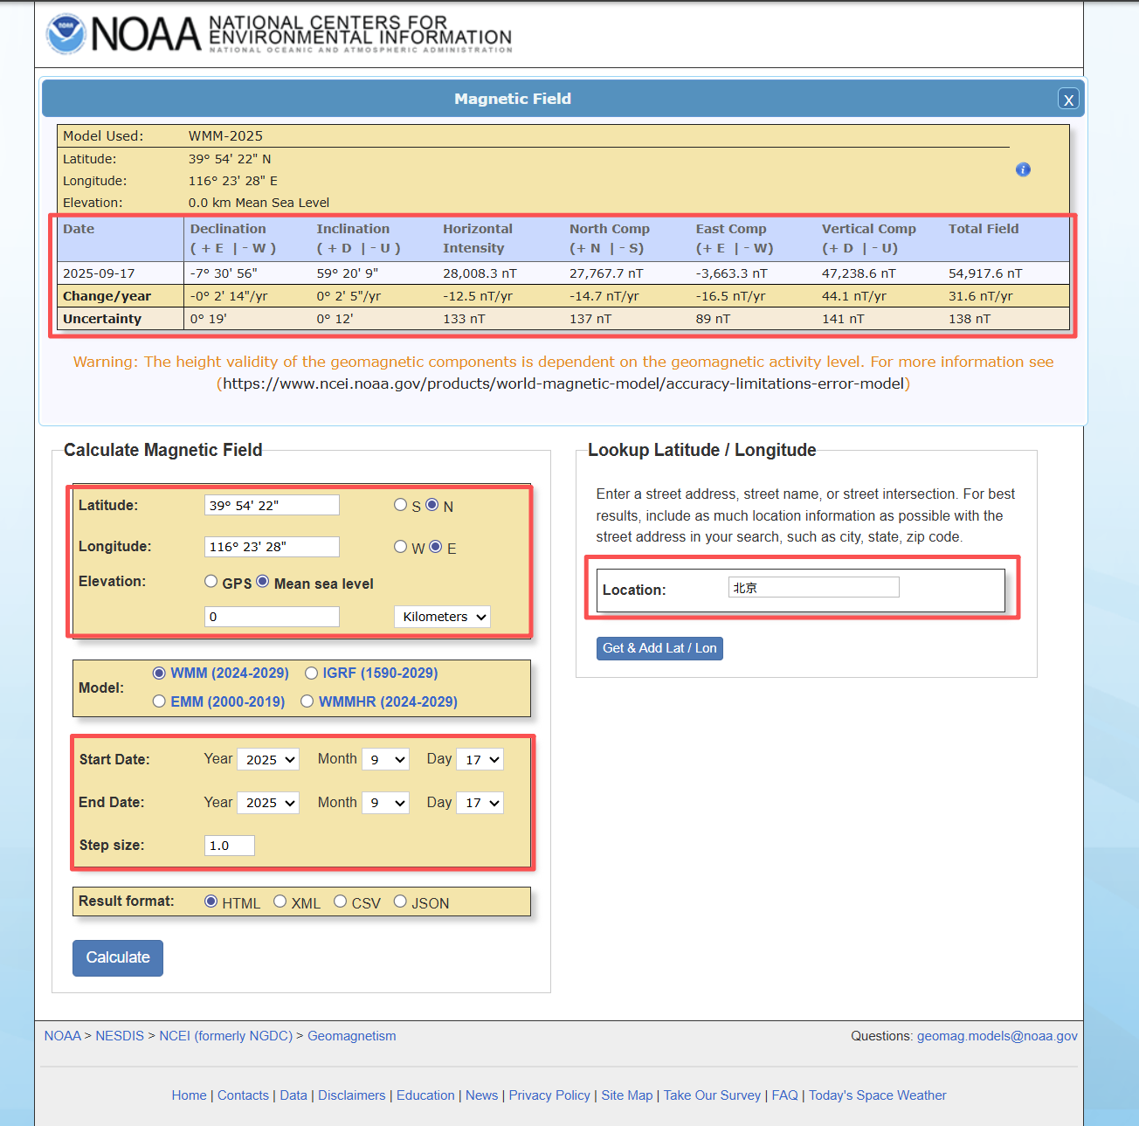Expand the End Date month dropdown
1139x1126 pixels.
(385, 803)
